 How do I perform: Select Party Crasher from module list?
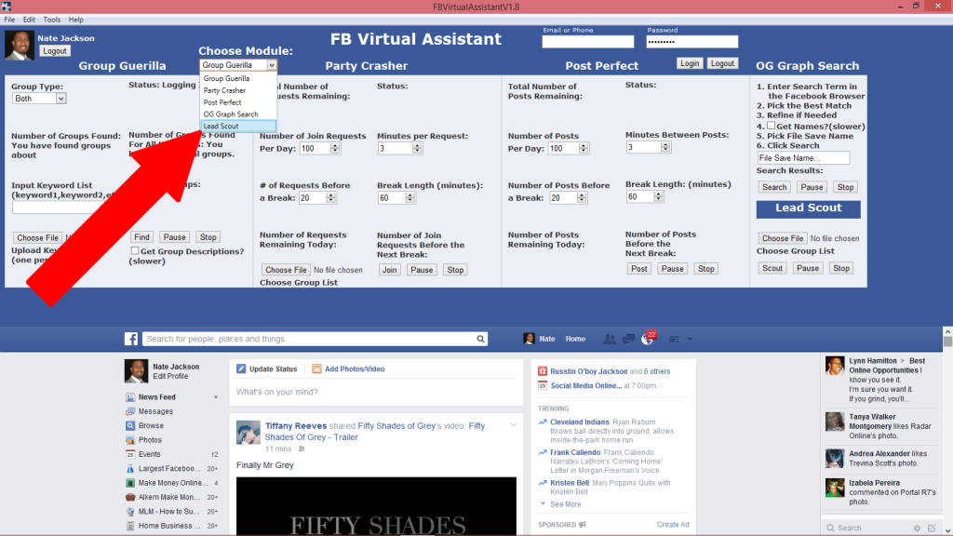click(x=238, y=90)
